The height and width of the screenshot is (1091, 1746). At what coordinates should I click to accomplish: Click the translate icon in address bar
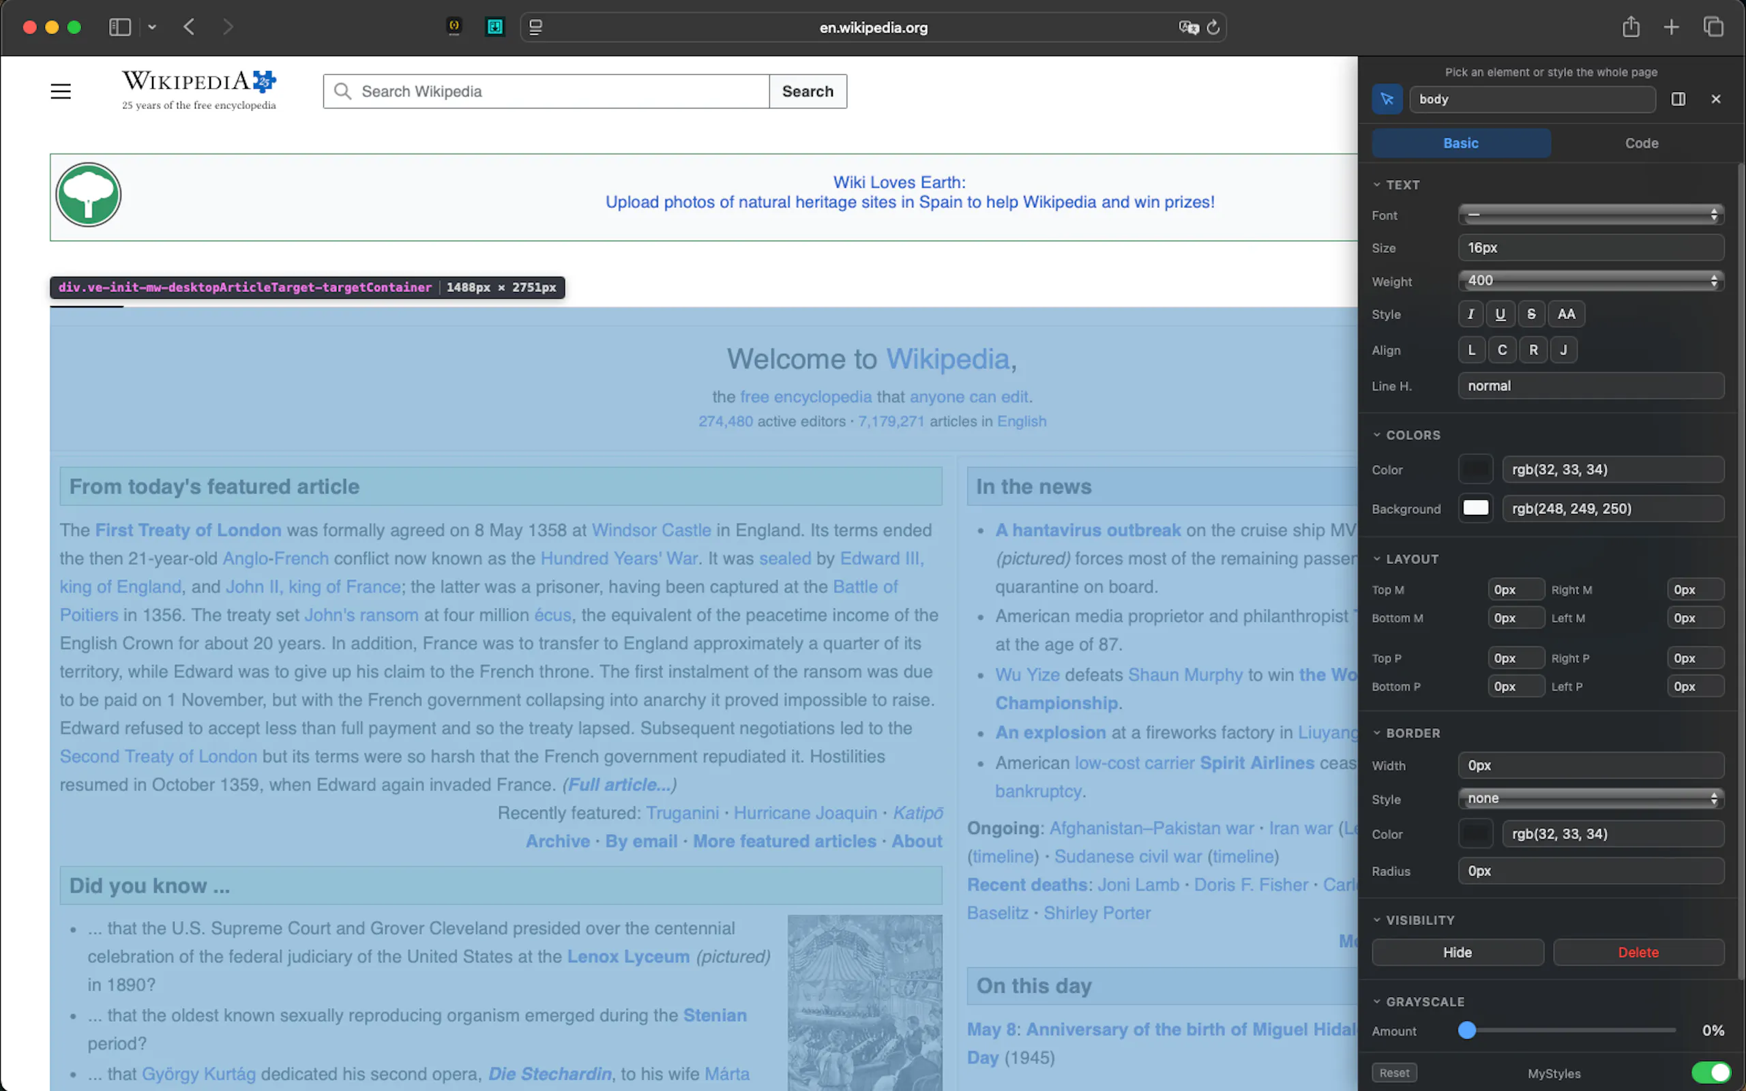1187,27
